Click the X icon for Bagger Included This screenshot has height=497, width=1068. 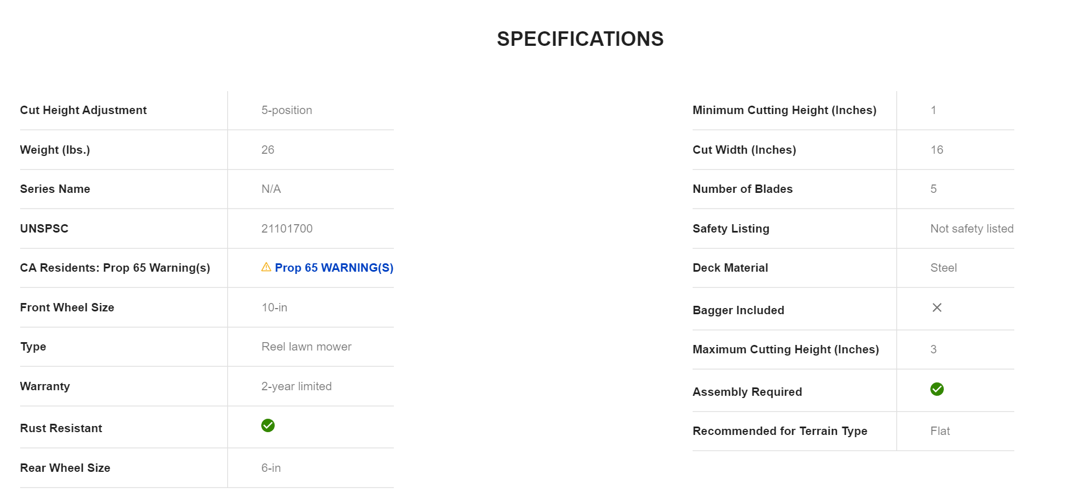(x=937, y=307)
